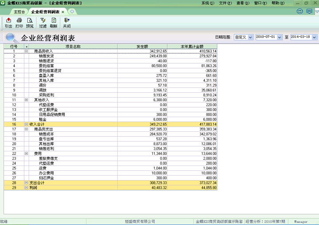Collapse the 其他收入 row group
The image size is (319, 225).
[27, 100]
